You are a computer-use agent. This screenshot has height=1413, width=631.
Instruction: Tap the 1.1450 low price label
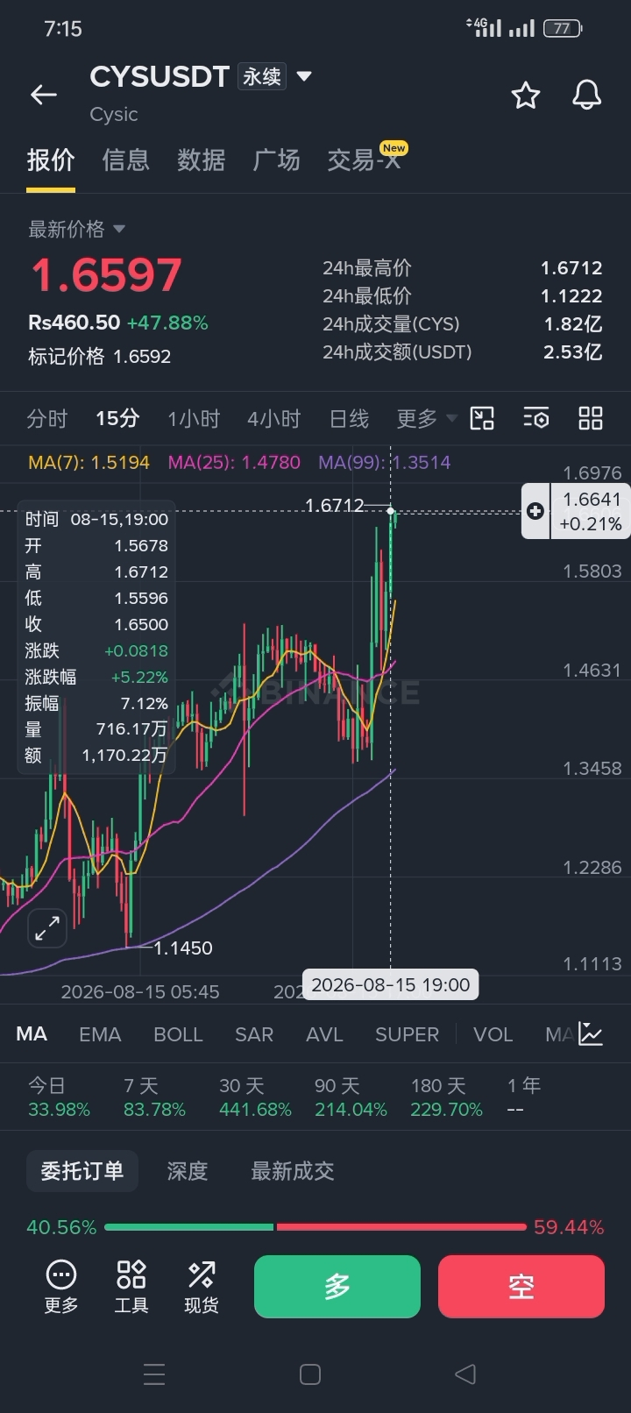coord(182,948)
